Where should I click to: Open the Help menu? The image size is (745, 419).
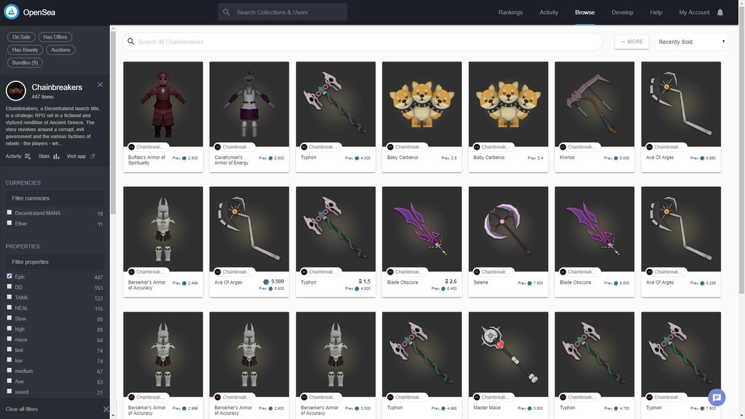656,12
